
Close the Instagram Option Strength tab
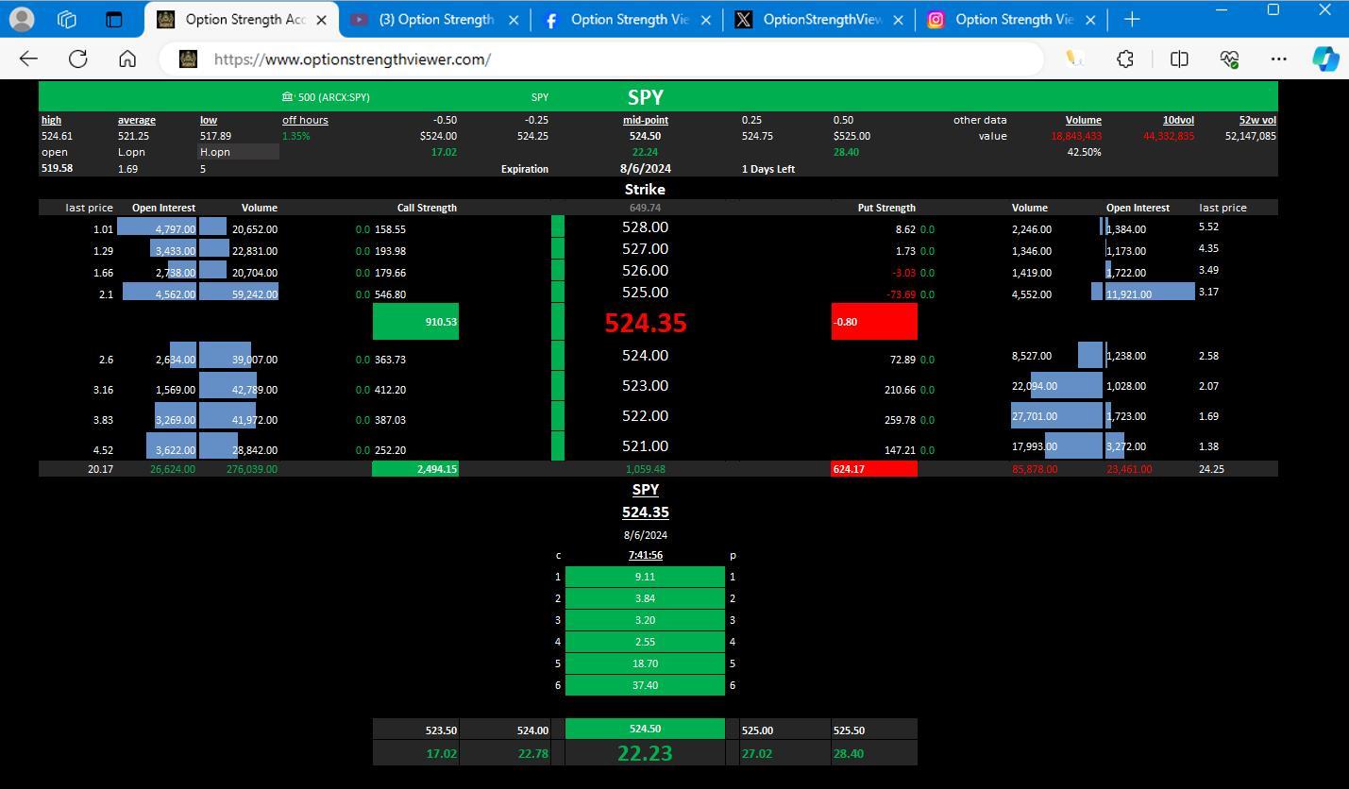(x=1090, y=19)
